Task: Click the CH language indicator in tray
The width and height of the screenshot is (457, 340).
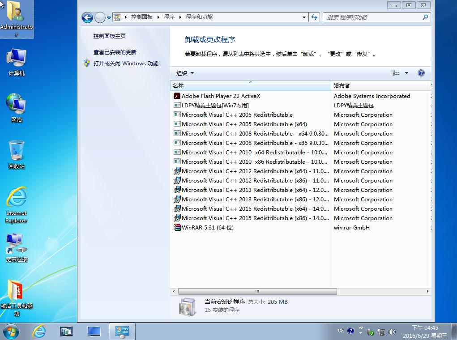Action: pos(341,331)
